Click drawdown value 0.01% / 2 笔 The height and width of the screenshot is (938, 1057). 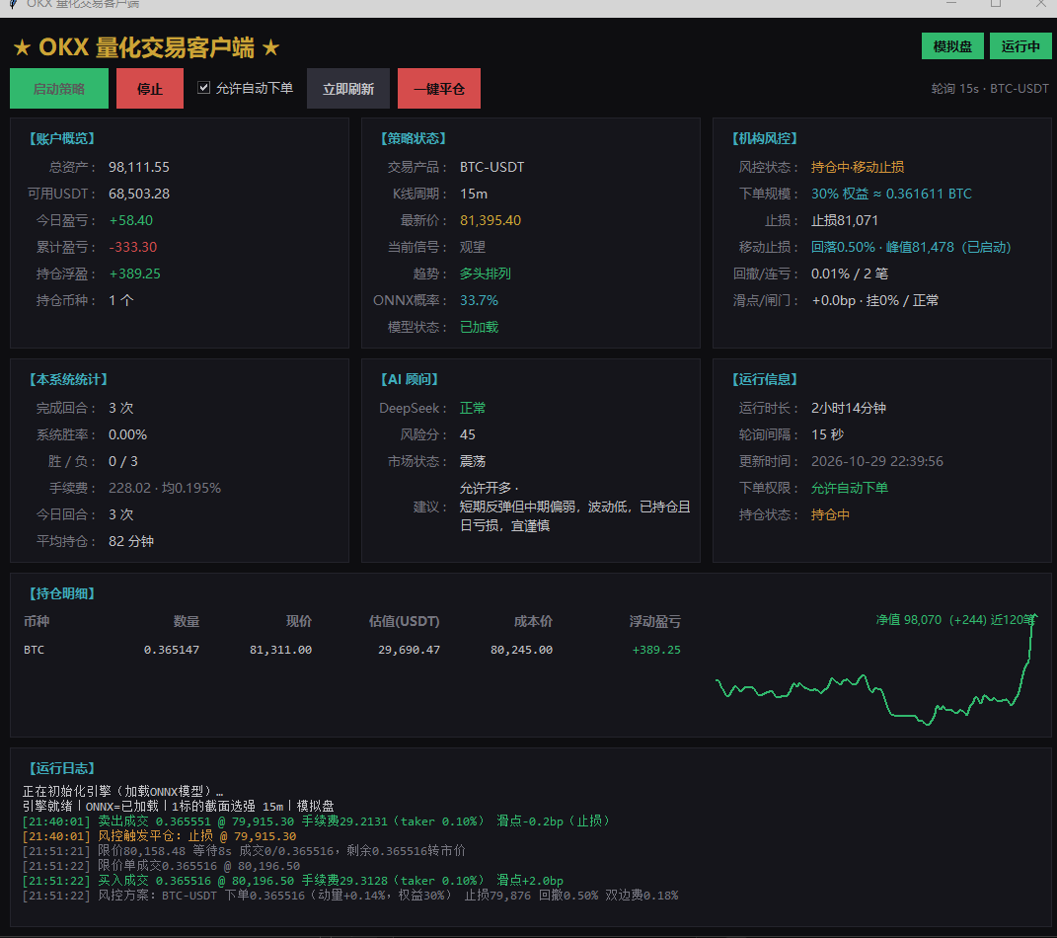(x=850, y=274)
